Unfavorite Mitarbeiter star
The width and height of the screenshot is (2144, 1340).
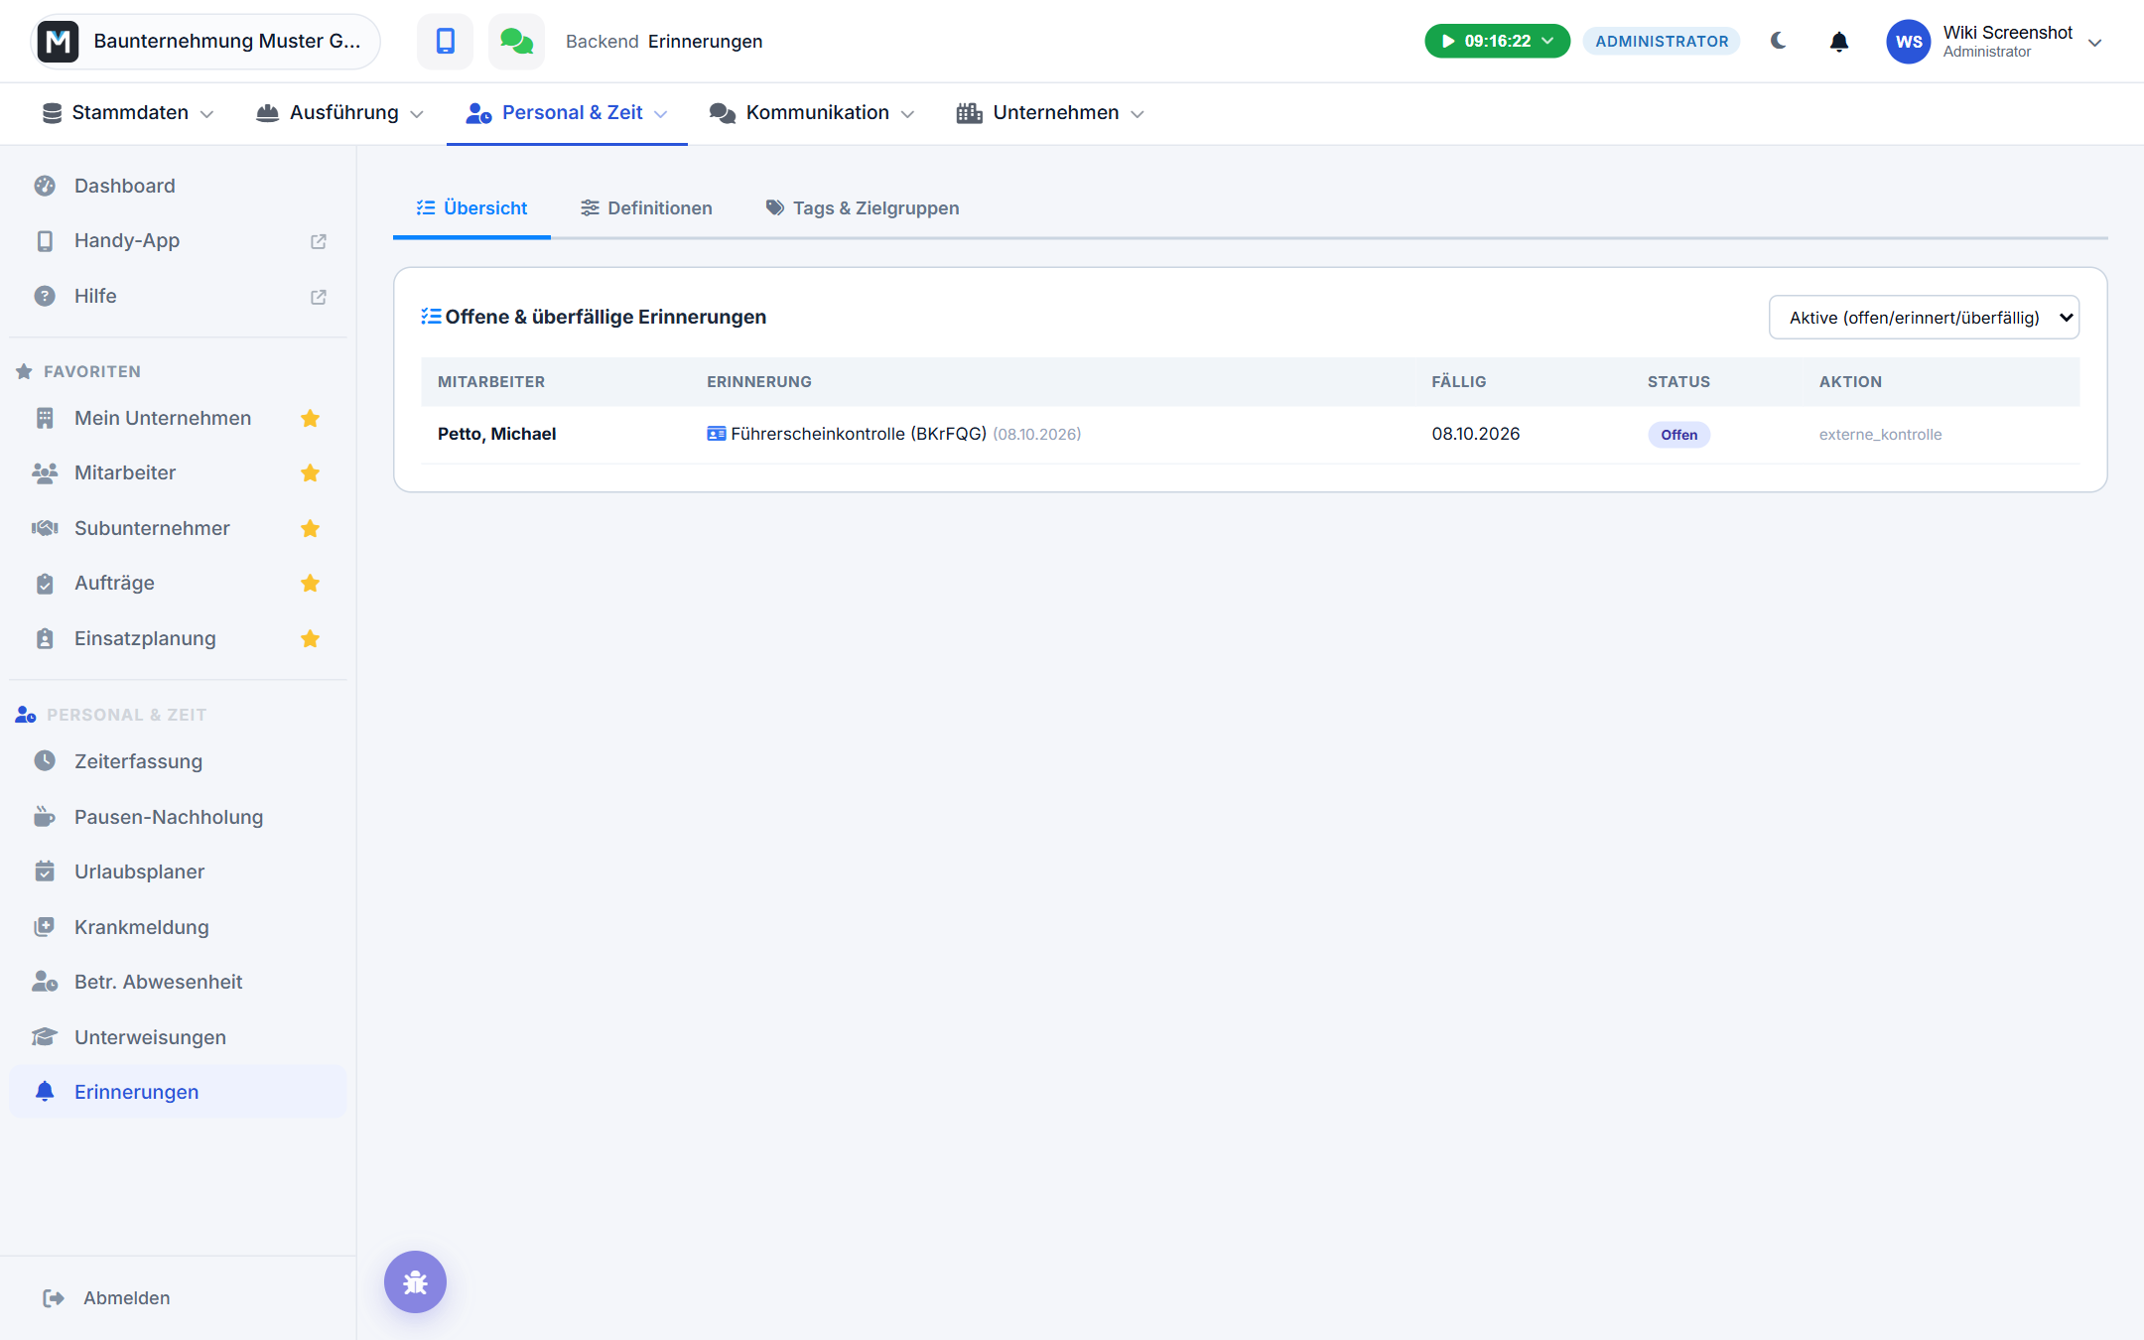click(x=311, y=473)
